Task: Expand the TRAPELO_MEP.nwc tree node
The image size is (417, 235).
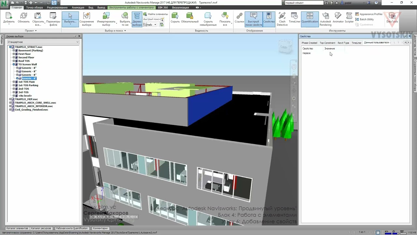Action: 10,99
